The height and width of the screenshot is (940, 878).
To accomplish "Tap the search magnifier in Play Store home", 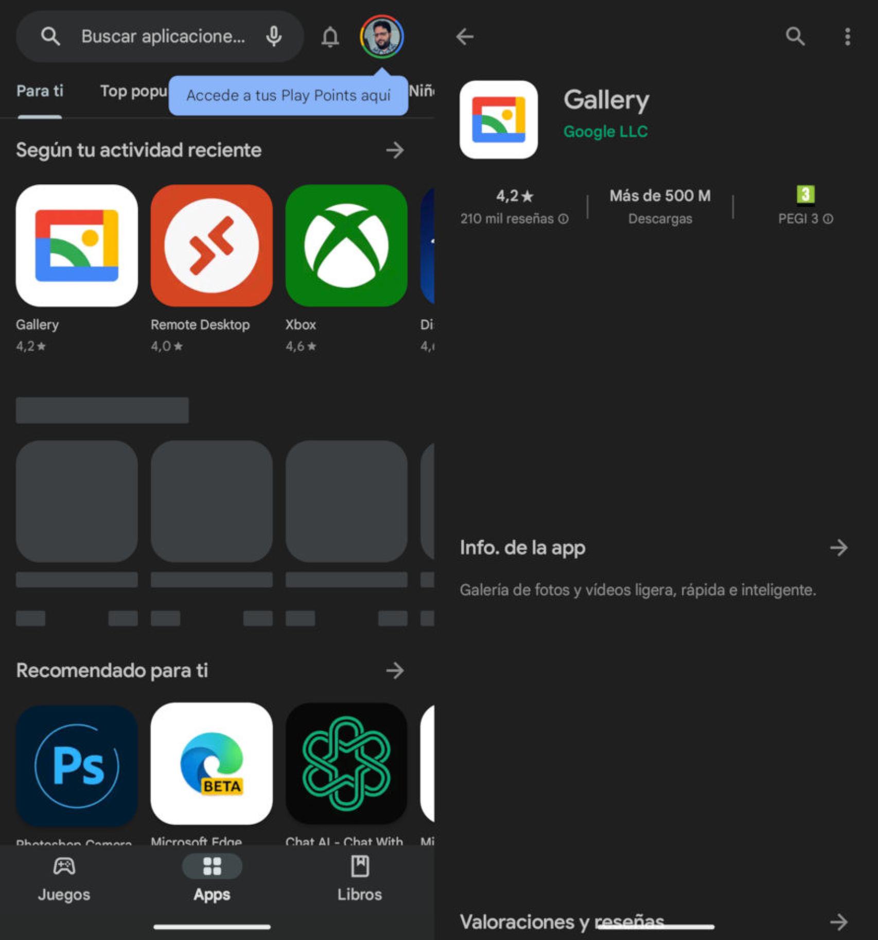I will 50,37.
